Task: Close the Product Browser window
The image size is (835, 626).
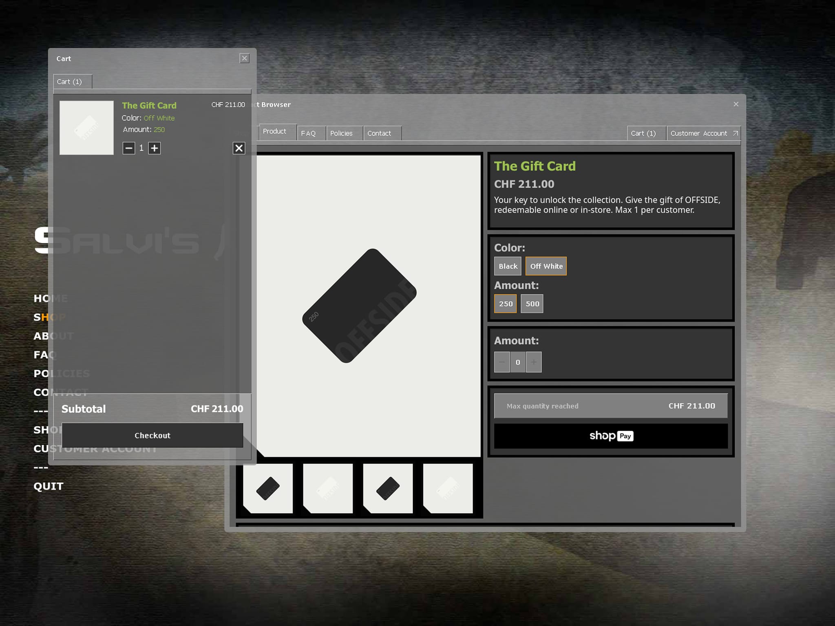Action: click(736, 104)
